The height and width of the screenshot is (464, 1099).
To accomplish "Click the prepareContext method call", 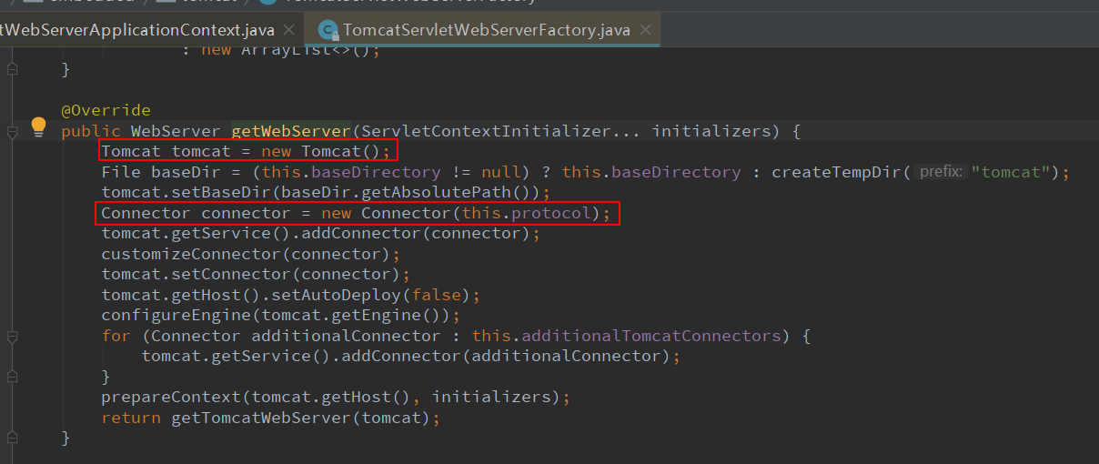I will 170,397.
